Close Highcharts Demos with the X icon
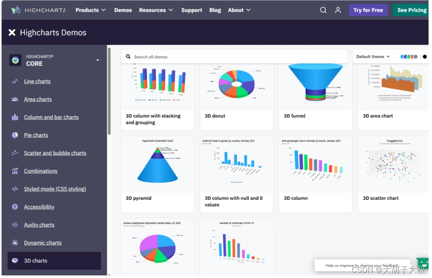 12,33
